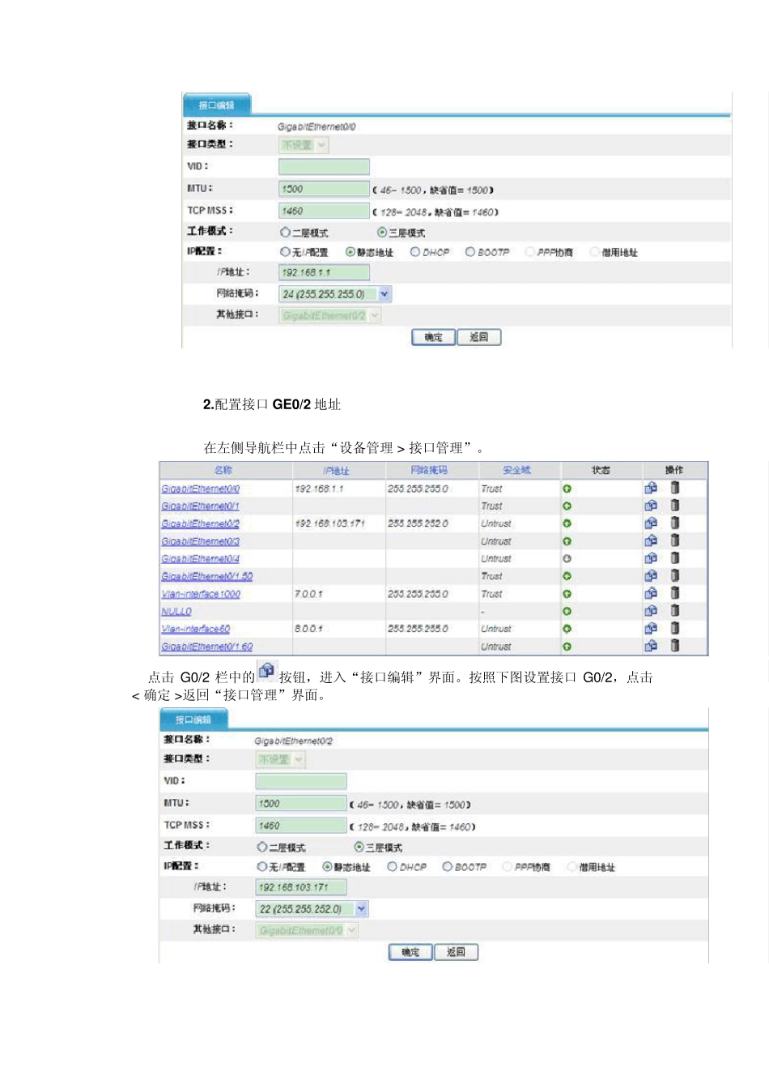
Task: Click 确定 button in GigabitEthernet0/2 form
Action: pos(410,952)
